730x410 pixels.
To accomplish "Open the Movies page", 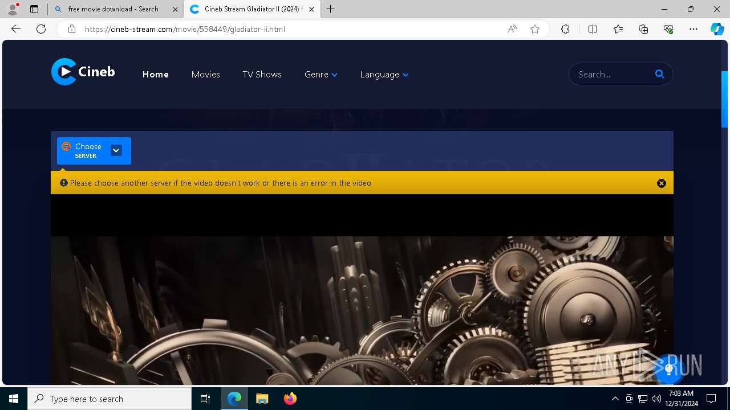I will coord(205,75).
